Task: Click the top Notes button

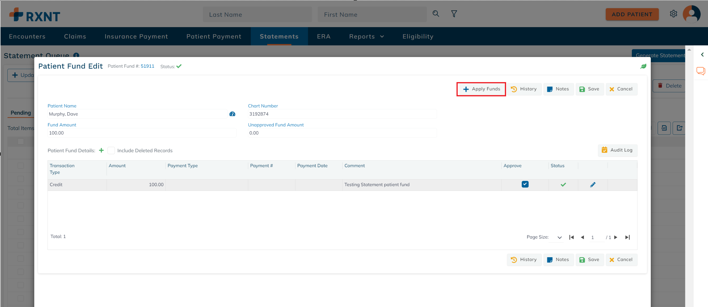Action: click(558, 89)
